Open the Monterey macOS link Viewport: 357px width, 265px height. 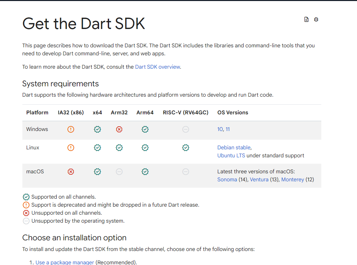tap(293, 179)
